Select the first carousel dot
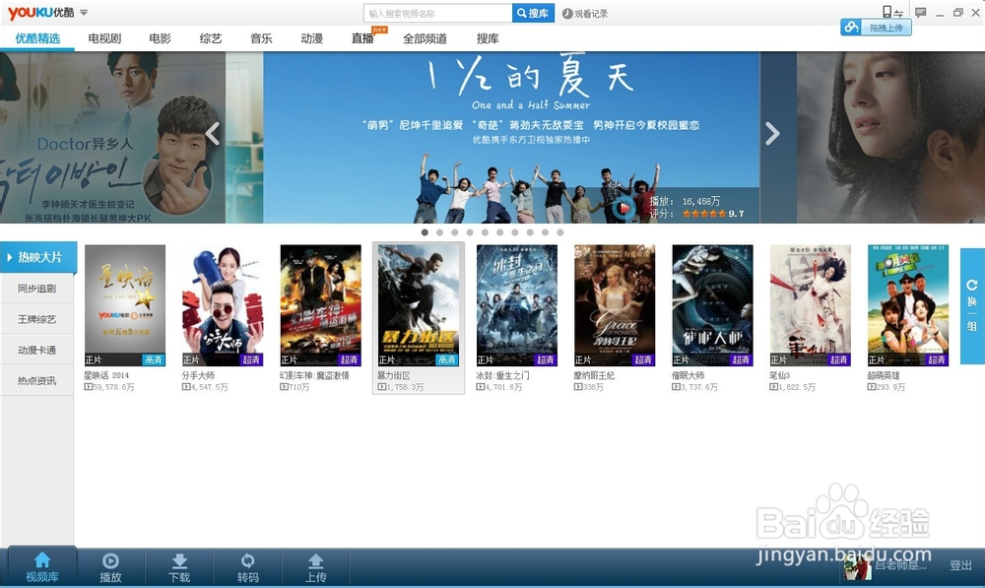 point(425,232)
